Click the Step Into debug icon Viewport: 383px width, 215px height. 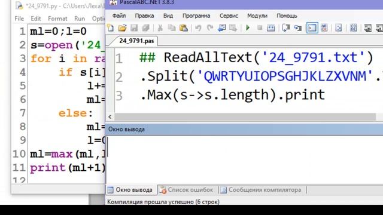pyautogui.click(x=297, y=28)
